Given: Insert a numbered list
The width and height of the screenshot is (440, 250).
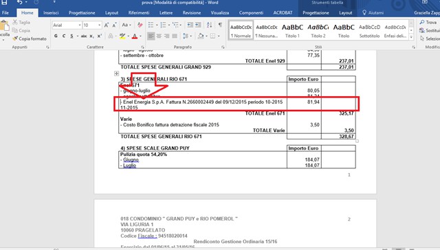Looking at the screenshot, I should coord(163,25).
